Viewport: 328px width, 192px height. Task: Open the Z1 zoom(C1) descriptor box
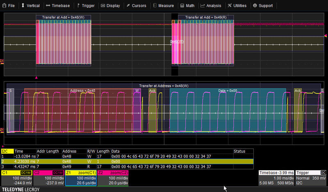coord(81,178)
